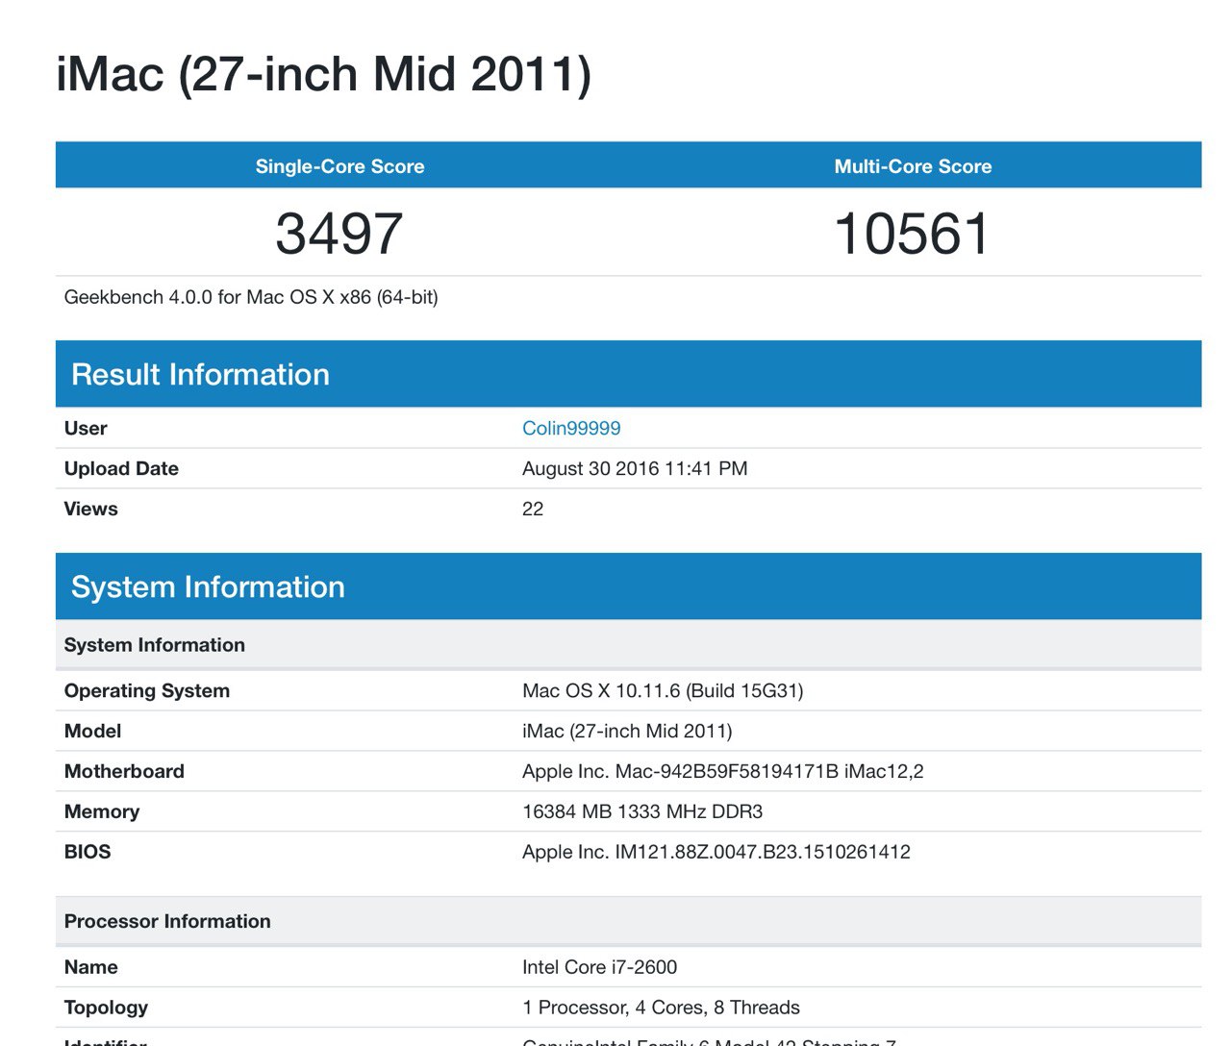Select the processor name Intel Core i7-2600
The height and width of the screenshot is (1046, 1231).
[599, 968]
